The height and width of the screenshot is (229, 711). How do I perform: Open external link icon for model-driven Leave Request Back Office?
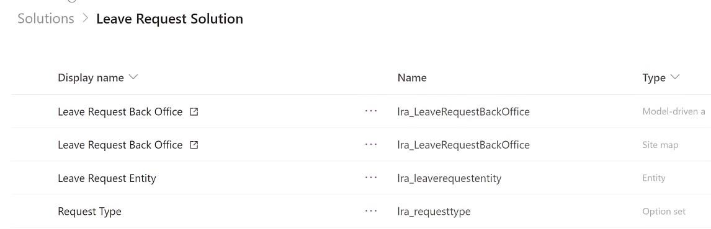coord(194,112)
